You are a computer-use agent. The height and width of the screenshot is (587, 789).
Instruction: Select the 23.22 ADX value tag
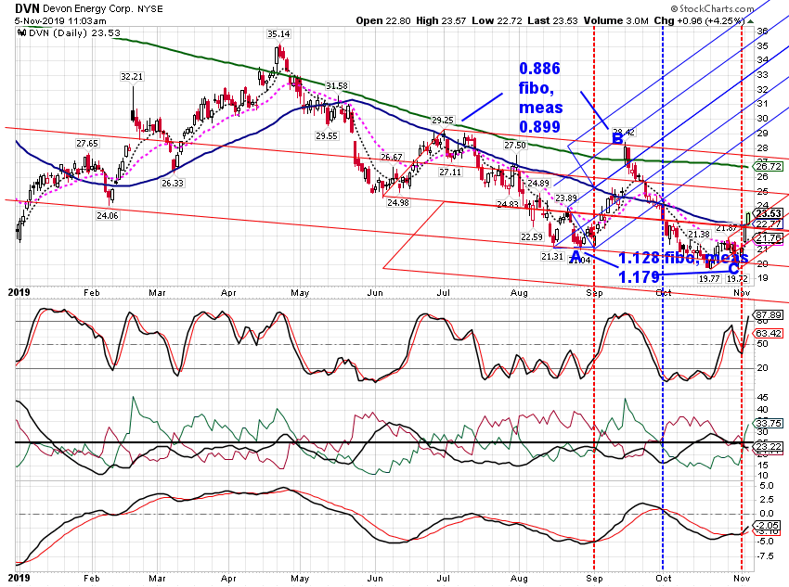click(769, 446)
